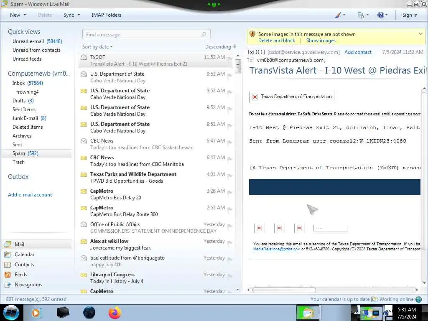Click the Delete toolbar button

(45, 15)
